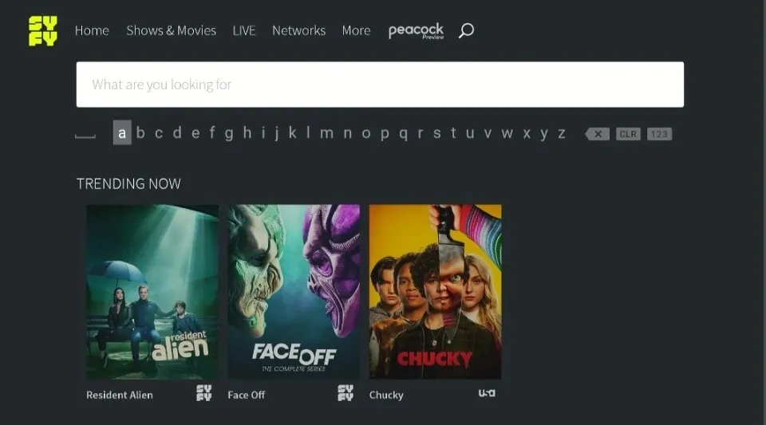Select letter w on keyboard
The image size is (766, 425).
click(507, 133)
